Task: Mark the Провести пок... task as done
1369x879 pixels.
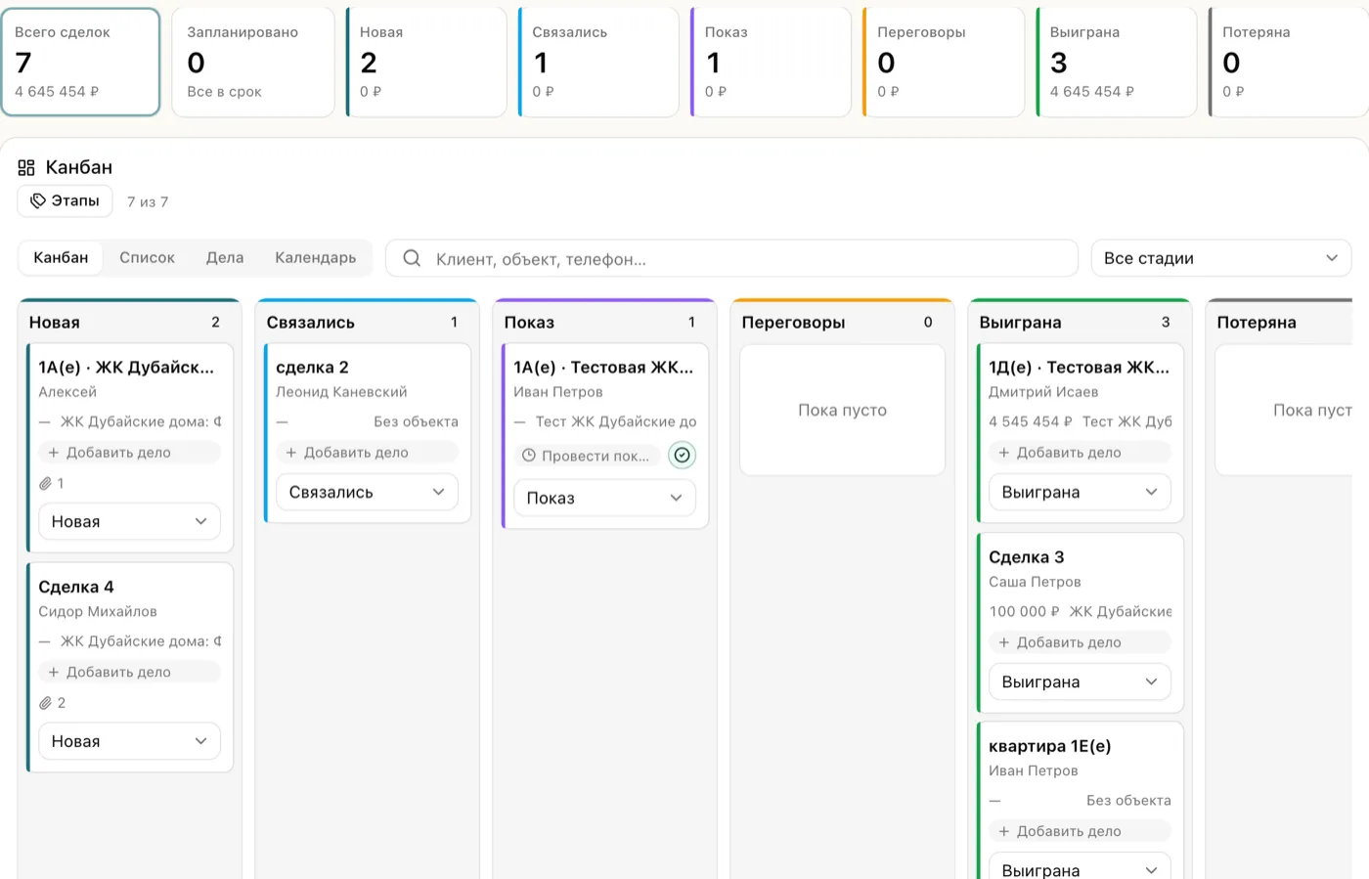Action: click(x=683, y=455)
